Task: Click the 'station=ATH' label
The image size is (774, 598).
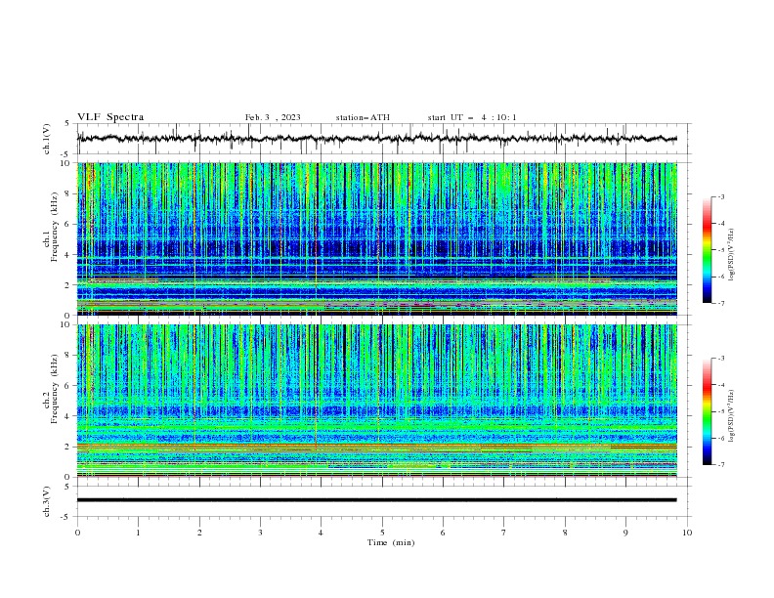Action: [363, 117]
